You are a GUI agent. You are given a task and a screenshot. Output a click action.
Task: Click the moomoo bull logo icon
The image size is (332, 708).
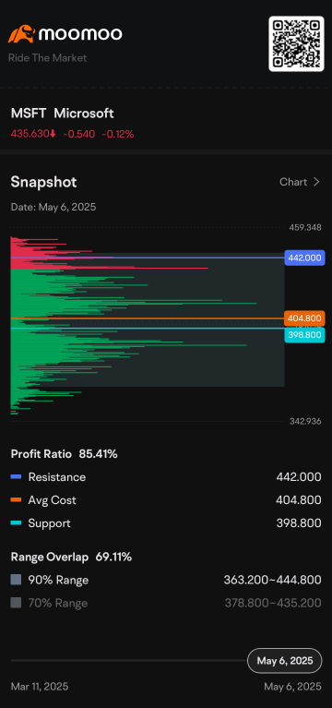21,34
